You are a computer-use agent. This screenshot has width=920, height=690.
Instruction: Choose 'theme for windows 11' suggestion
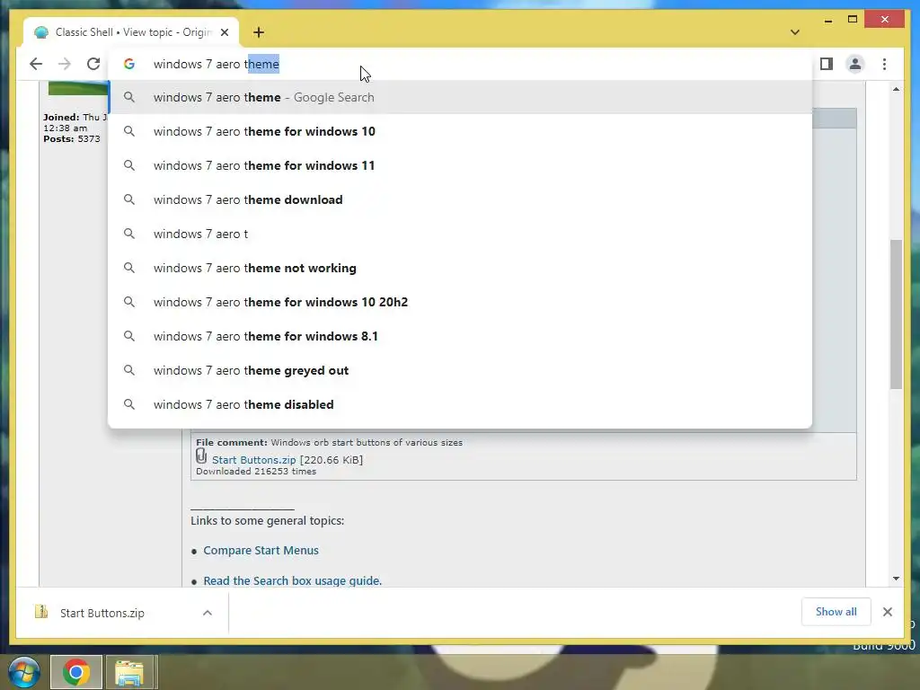461,165
